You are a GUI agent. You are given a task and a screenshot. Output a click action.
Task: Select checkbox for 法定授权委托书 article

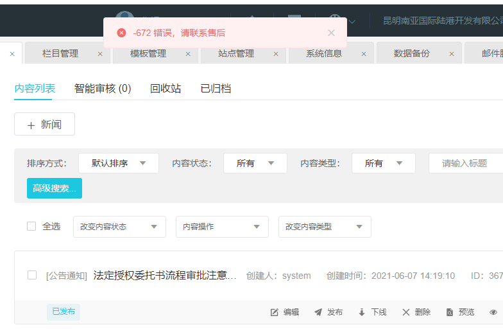click(x=32, y=275)
